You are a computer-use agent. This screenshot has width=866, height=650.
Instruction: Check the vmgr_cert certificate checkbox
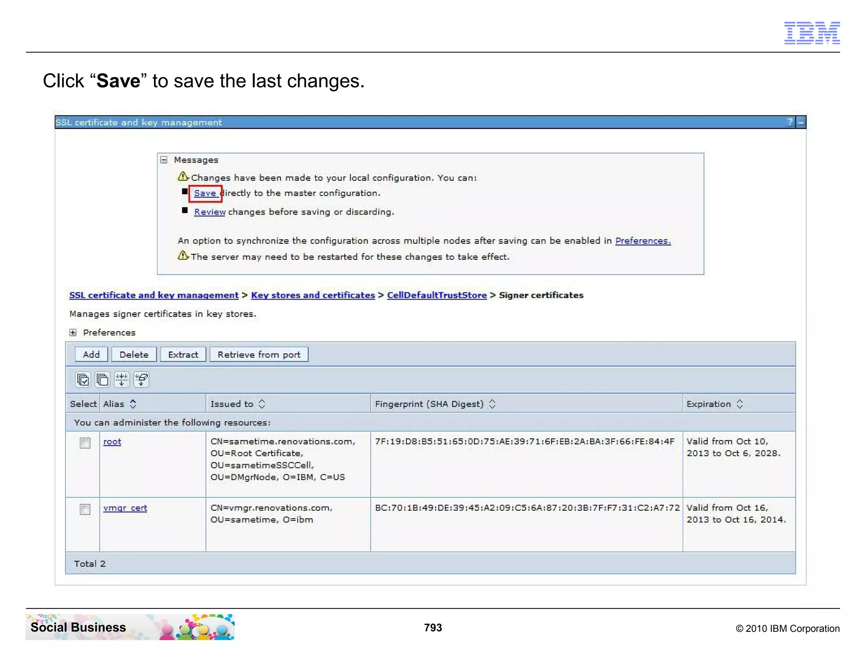coord(85,509)
